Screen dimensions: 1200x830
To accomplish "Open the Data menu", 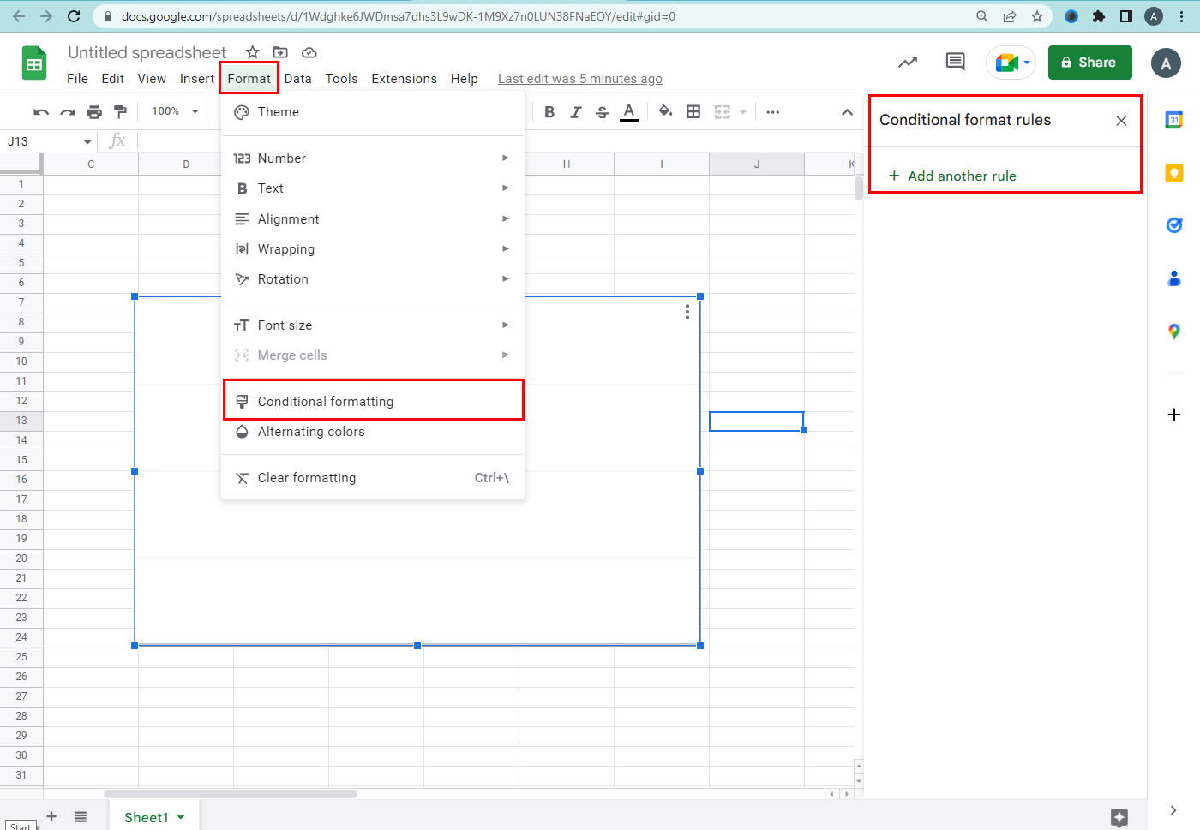I will (297, 79).
